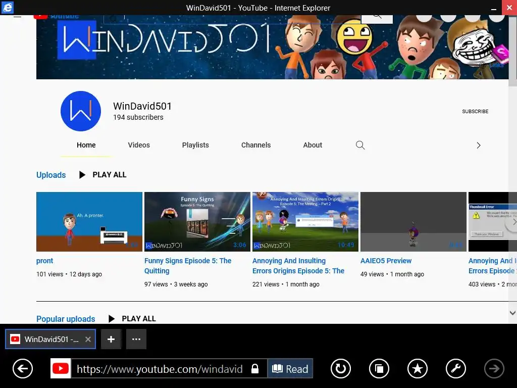Open the About tab

coord(313,145)
